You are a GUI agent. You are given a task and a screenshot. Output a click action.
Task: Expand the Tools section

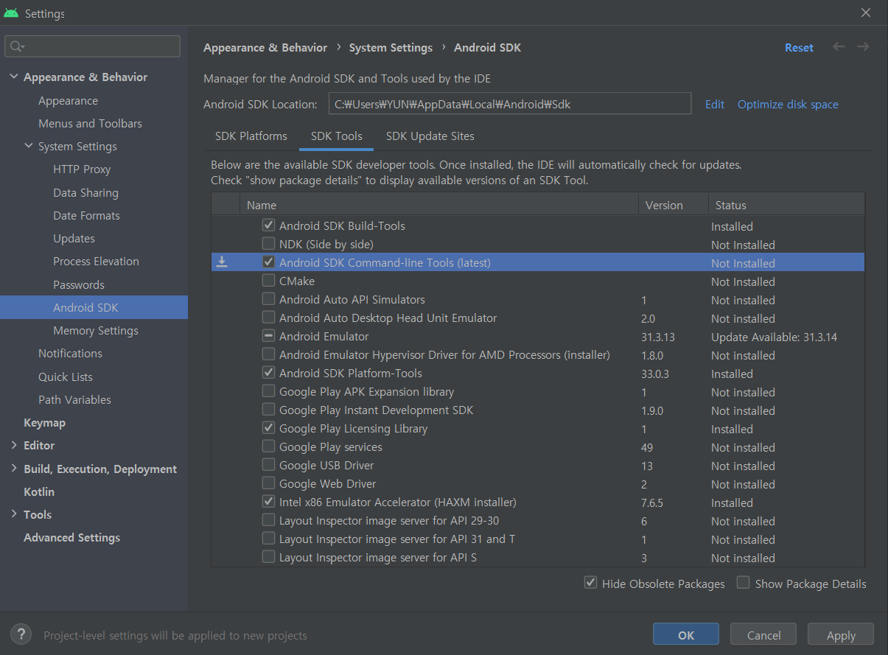(x=14, y=514)
